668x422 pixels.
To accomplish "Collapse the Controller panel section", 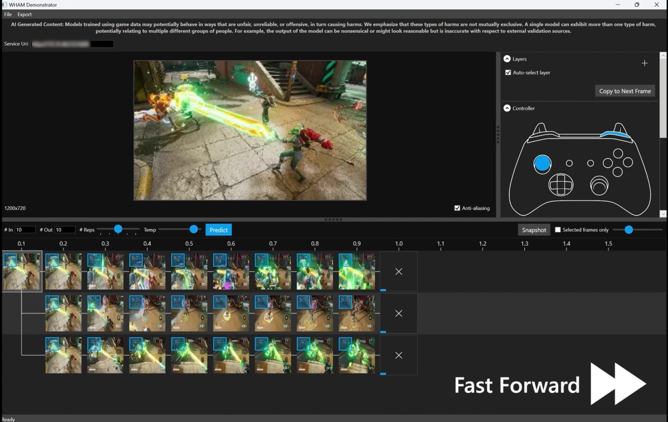I will (507, 108).
